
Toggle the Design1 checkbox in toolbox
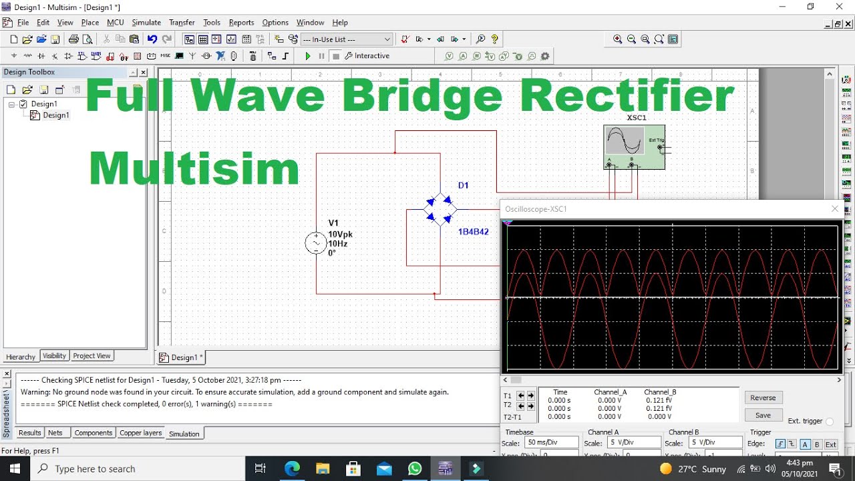(23, 104)
